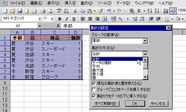Open the 集計の方法 dropdown arrow

(145, 54)
